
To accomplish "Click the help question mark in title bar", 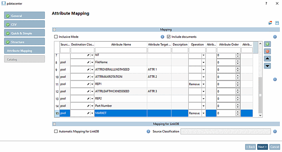I will coord(266,3).
